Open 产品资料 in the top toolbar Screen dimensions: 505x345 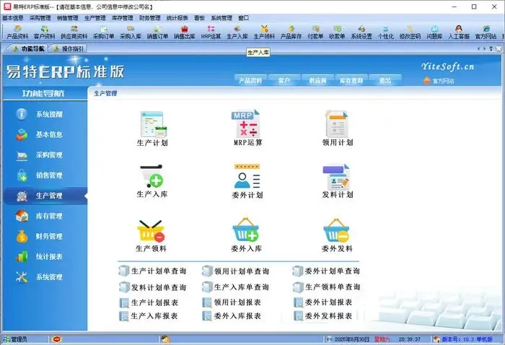click(x=17, y=32)
